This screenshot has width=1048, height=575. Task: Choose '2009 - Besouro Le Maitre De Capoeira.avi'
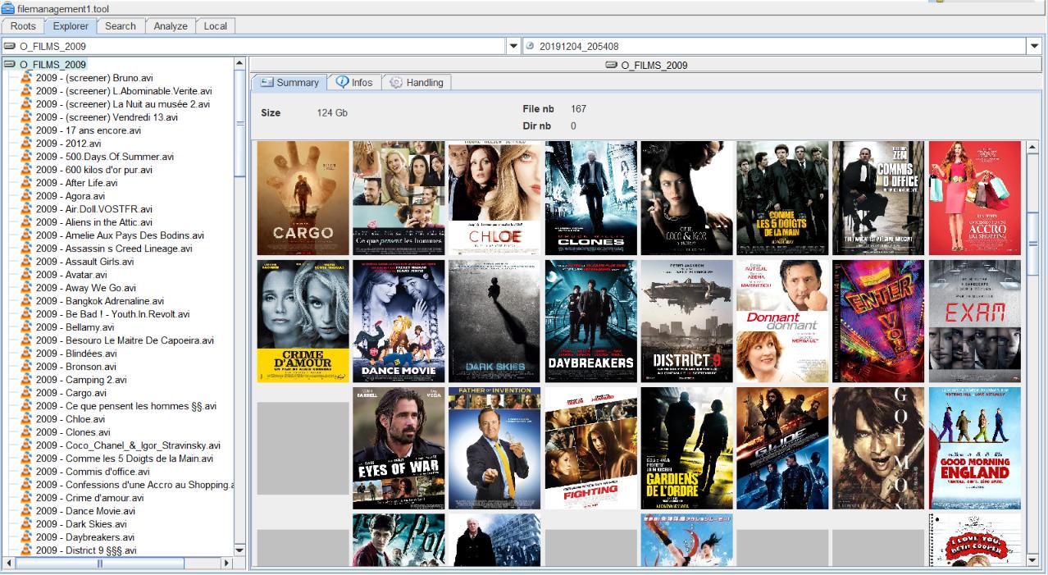click(125, 340)
